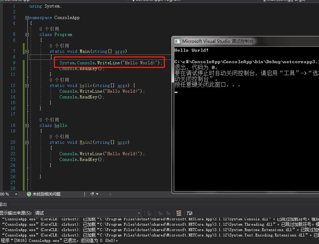
Task: Clear all output with the red-X icon
Action: [x=179, y=213]
